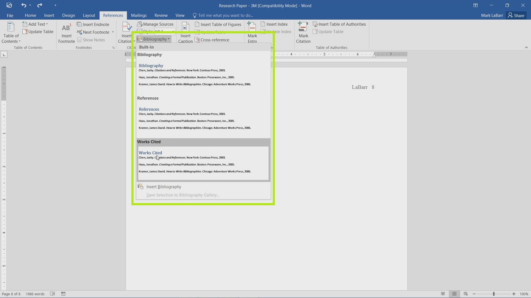Click the Works Cited built-in option
The width and height of the screenshot is (531, 298).
[203, 162]
